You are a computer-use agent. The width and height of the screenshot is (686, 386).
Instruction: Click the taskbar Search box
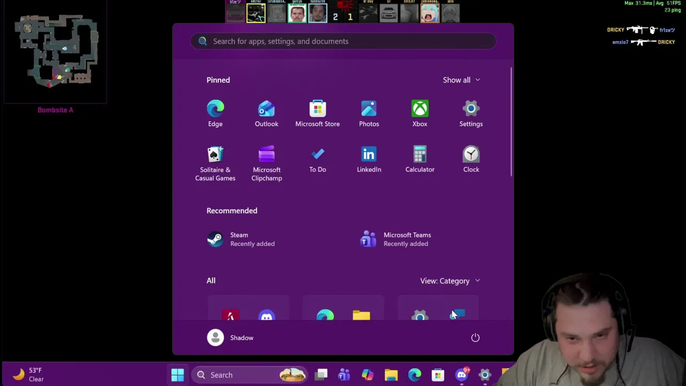(249, 375)
